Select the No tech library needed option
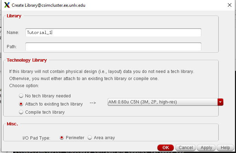The width and height of the screenshot is (236, 153). point(22,96)
